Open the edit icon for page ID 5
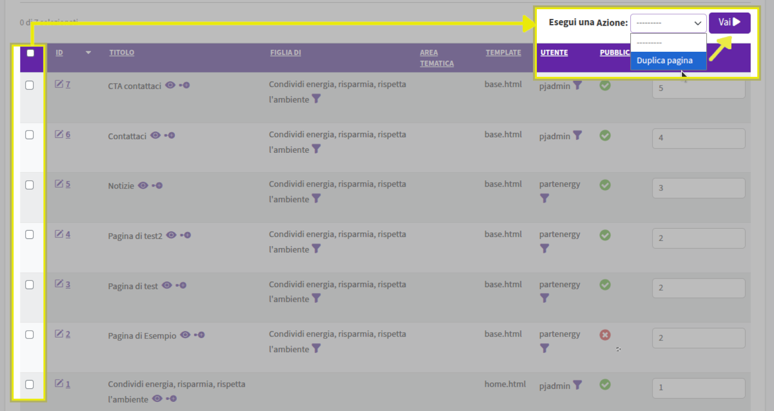This screenshot has width=774, height=411. 59,184
